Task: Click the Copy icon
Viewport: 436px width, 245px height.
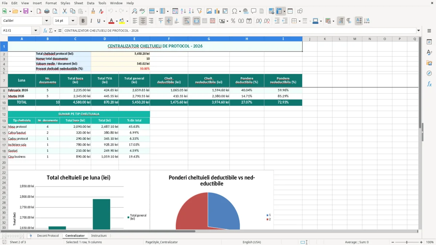Action: pyautogui.click(x=72, y=11)
